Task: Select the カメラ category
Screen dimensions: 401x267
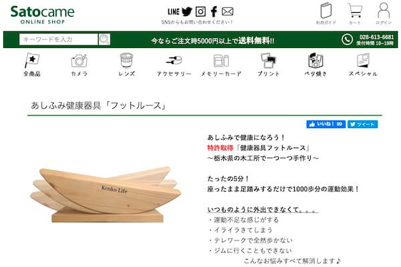Action: [x=79, y=65]
